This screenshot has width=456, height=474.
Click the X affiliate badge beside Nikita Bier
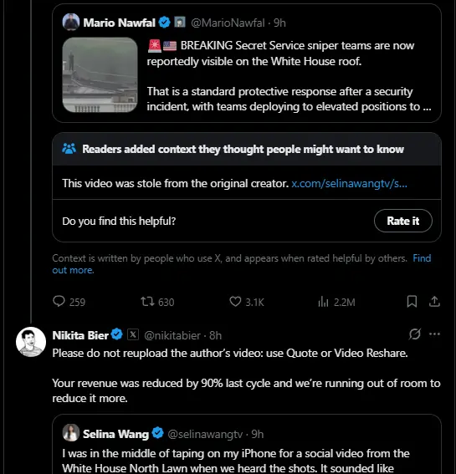click(133, 334)
